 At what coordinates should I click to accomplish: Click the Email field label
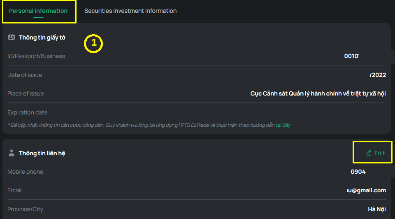pyautogui.click(x=14, y=190)
